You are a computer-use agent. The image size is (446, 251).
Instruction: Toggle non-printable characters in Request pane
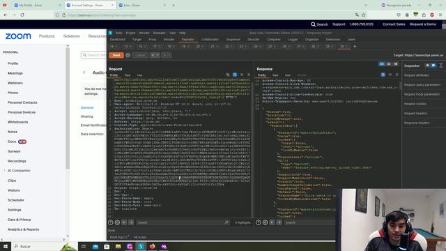pyautogui.click(x=242, y=75)
